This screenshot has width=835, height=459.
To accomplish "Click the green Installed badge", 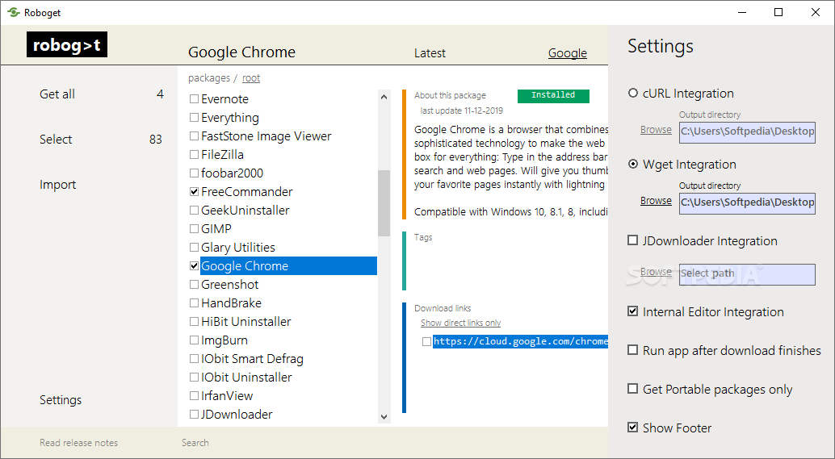I will pos(553,96).
